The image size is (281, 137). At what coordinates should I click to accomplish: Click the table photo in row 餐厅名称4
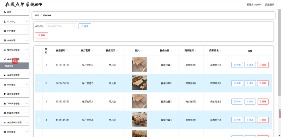[x=139, y=119]
